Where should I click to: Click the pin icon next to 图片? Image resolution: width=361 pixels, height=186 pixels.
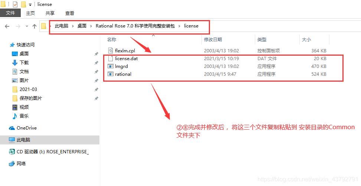pos(96,81)
